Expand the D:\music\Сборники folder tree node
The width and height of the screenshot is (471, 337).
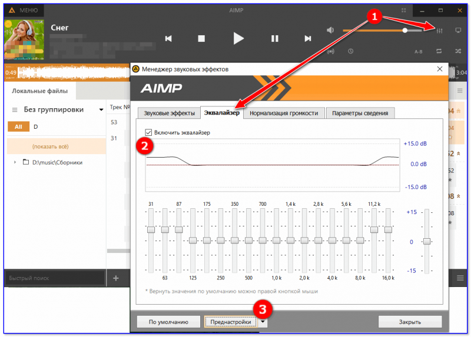tap(15, 162)
